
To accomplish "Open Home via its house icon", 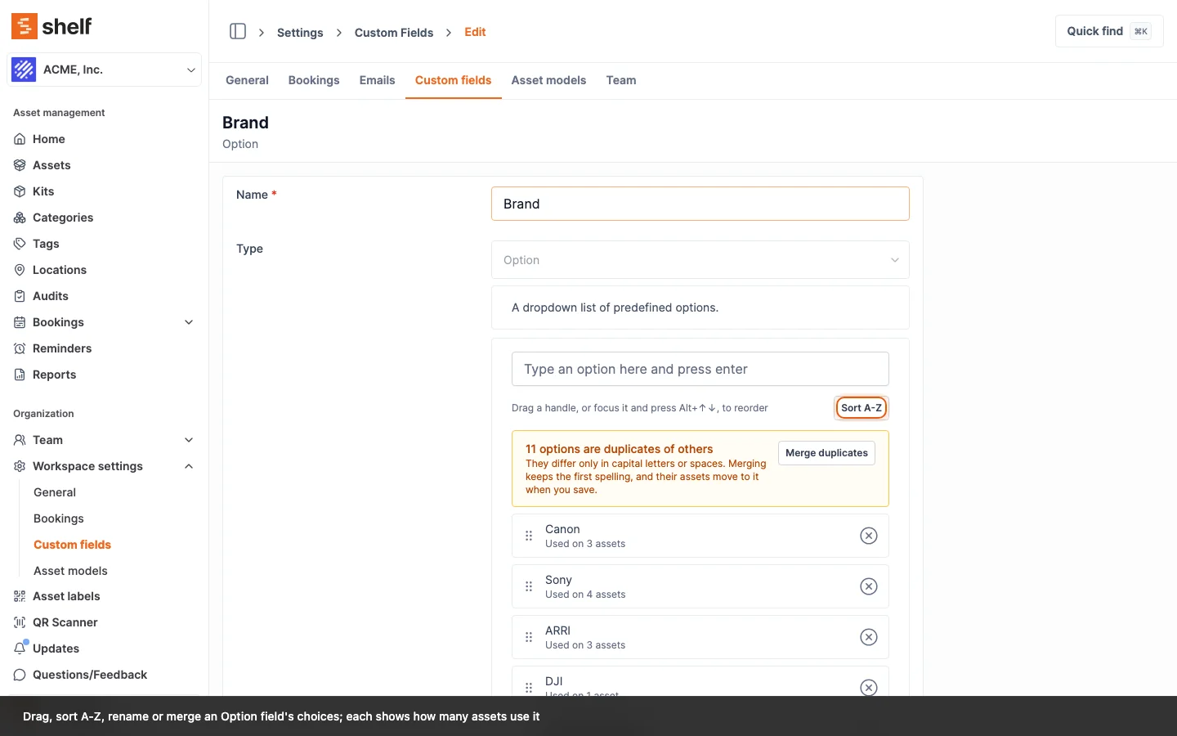I will click(20, 139).
